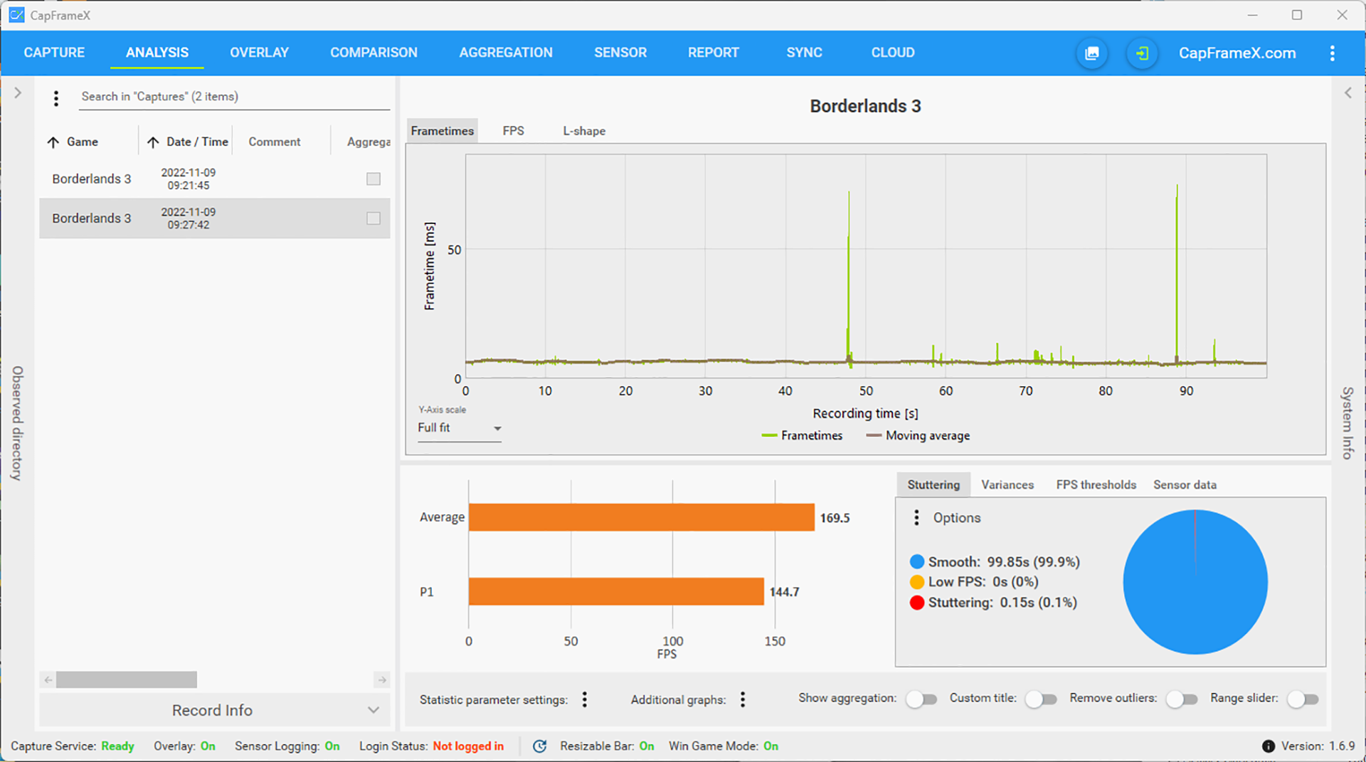The width and height of the screenshot is (1366, 762).
Task: Expand the Observed directory side panel
Action: click(18, 93)
